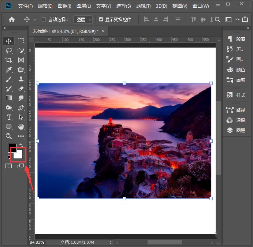The height and width of the screenshot is (247, 253).
Task: Uncheck 显示变换控件 checkbox
Action: click(101, 19)
